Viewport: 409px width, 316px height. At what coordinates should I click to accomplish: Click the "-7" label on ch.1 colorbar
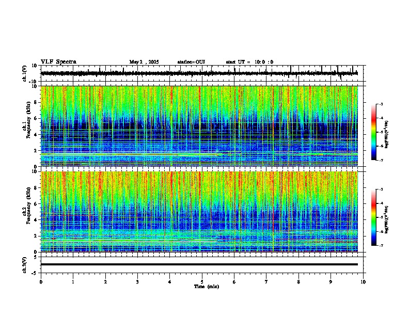pos(381,160)
